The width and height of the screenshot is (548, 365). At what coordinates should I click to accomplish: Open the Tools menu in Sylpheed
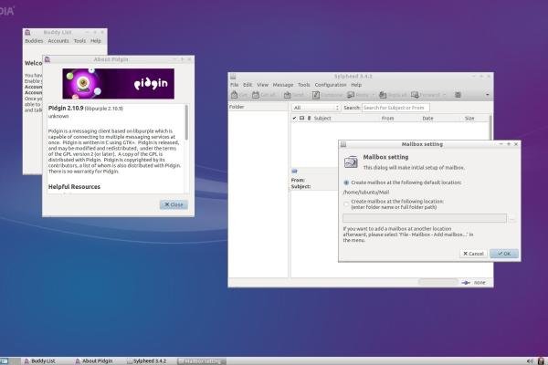point(304,85)
